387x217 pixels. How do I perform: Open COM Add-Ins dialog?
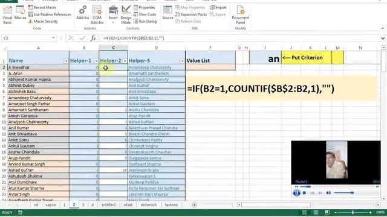[x=97, y=14]
